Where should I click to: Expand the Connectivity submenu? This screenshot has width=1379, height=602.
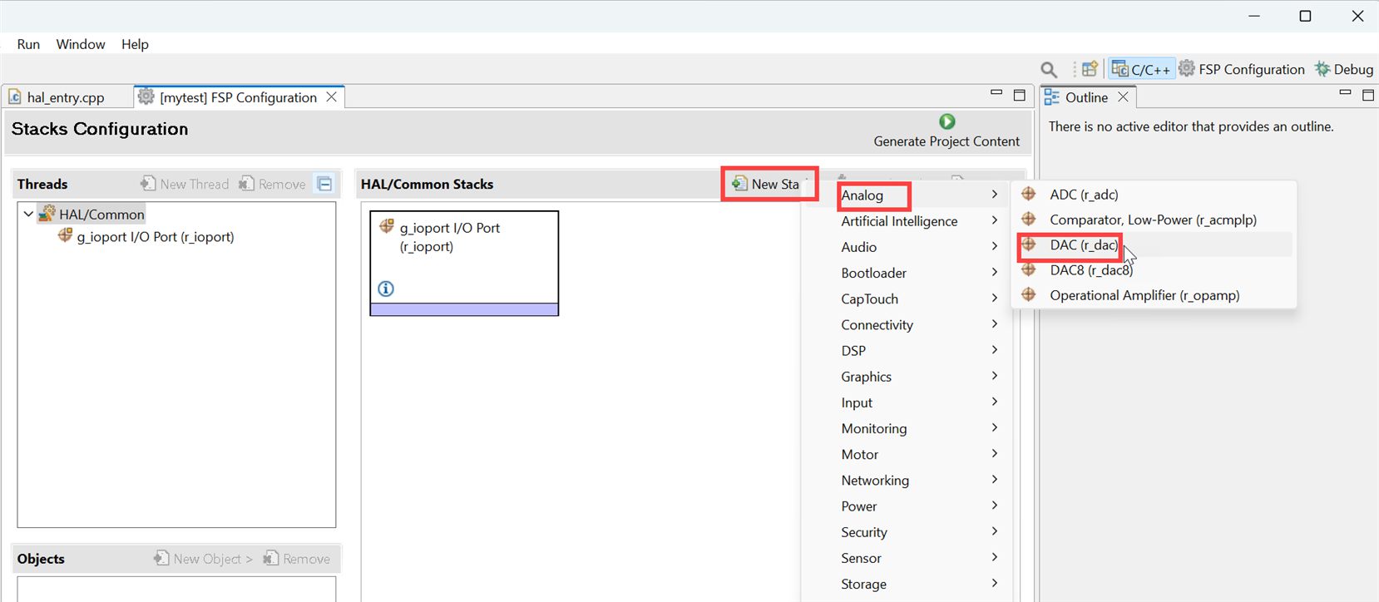pos(906,325)
